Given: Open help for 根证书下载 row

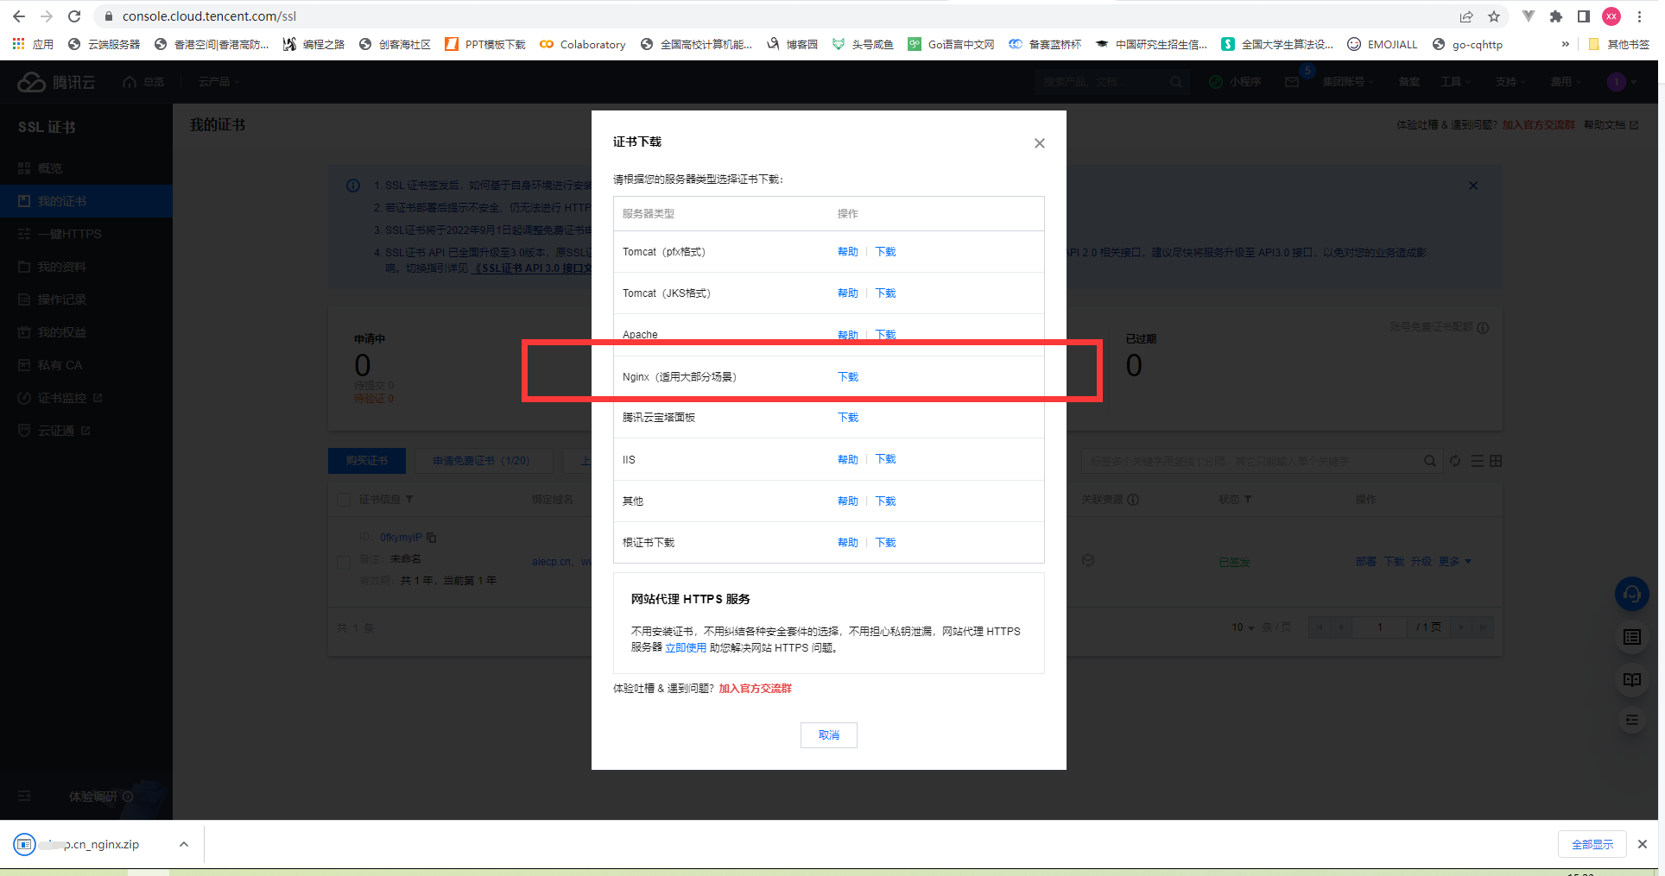Looking at the screenshot, I should [848, 543].
